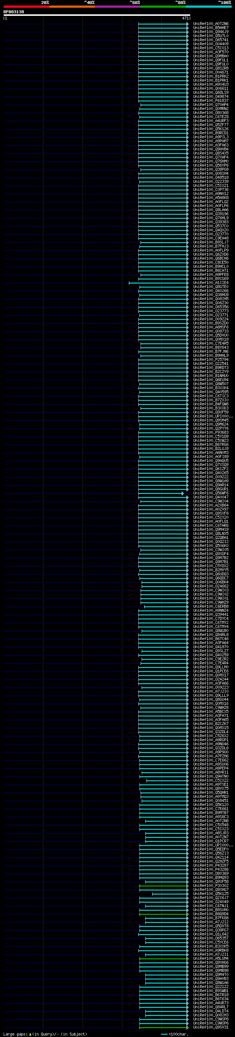
Task: Click the green ~80% identity legend segment
Action: click(x=163, y=7)
